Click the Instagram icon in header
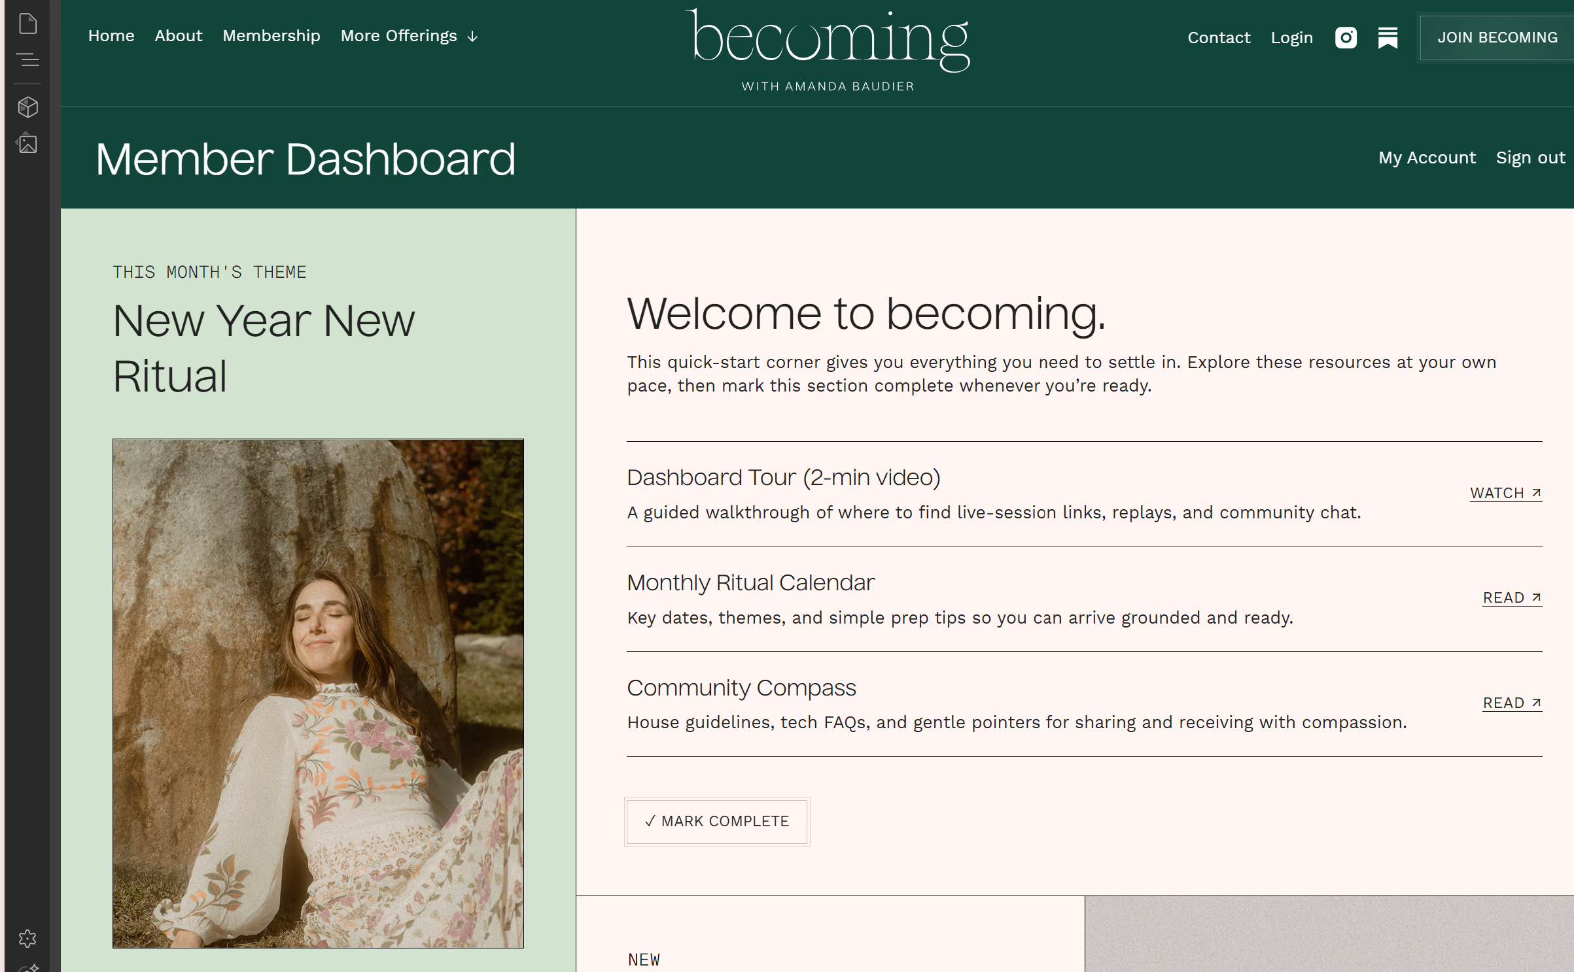 point(1346,38)
